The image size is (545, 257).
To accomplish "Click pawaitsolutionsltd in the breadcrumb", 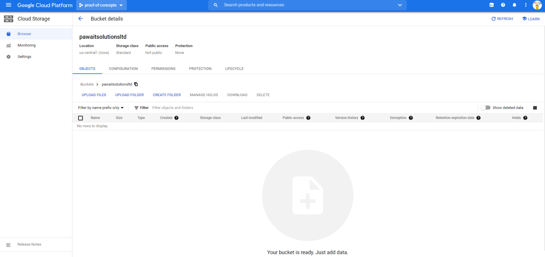I will 117,84.
